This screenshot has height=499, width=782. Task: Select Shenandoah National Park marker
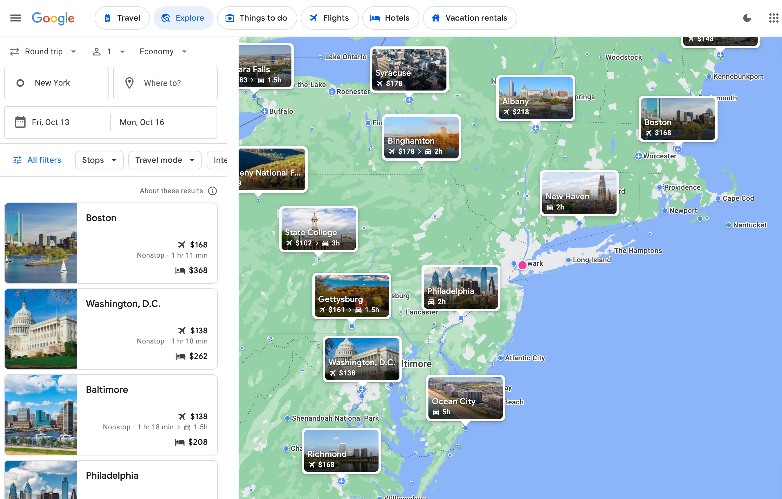[x=287, y=418]
